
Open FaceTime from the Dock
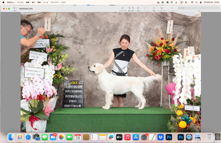coord(70,137)
